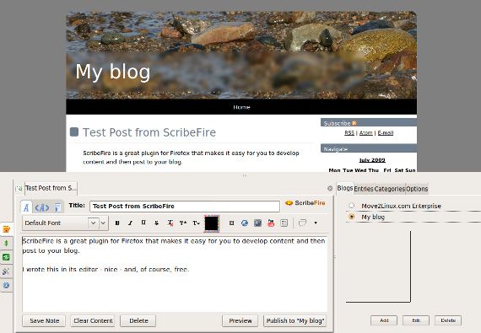Apply underline formatting
This screenshot has width=481, height=333.
[143, 223]
